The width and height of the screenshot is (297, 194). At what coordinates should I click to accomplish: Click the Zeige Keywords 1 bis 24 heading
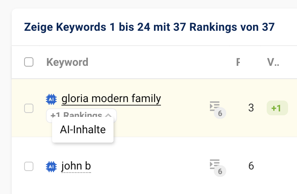[x=149, y=27]
